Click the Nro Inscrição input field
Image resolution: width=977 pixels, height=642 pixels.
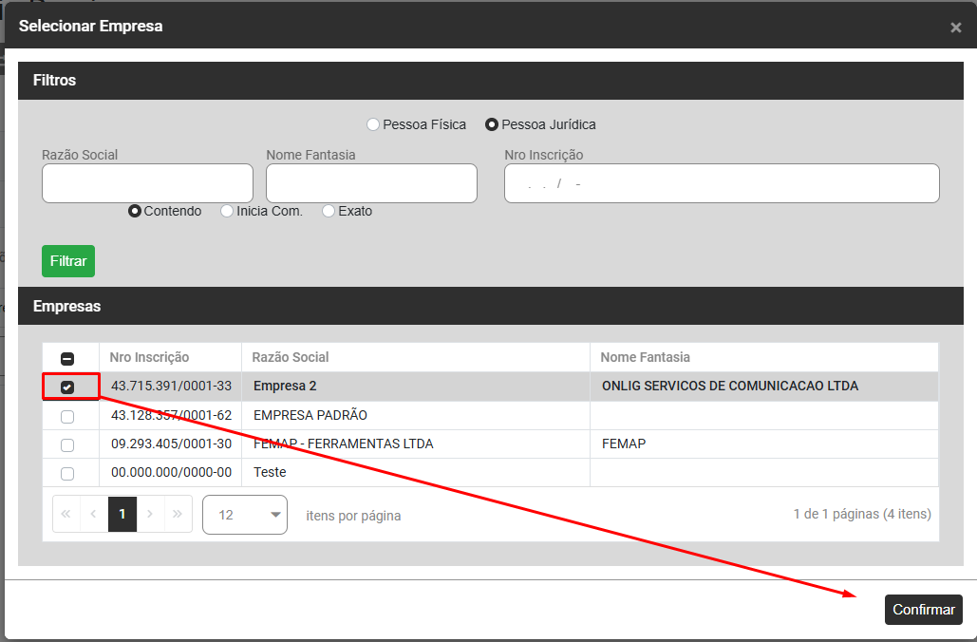[721, 183]
